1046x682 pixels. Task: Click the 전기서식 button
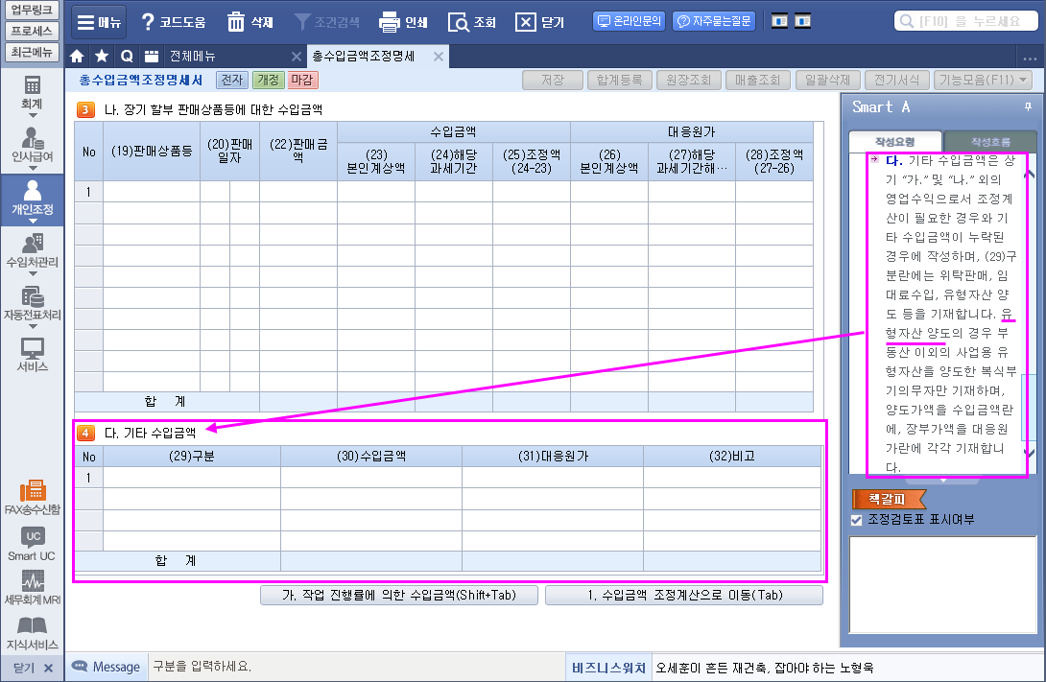click(896, 80)
